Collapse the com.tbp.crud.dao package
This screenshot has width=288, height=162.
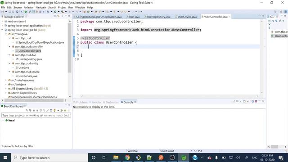pyautogui.click(x=9, y=55)
